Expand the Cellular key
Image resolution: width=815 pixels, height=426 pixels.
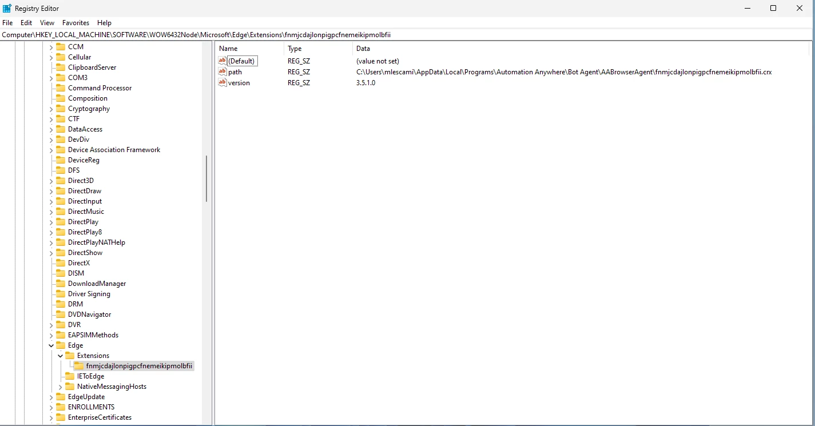51,57
